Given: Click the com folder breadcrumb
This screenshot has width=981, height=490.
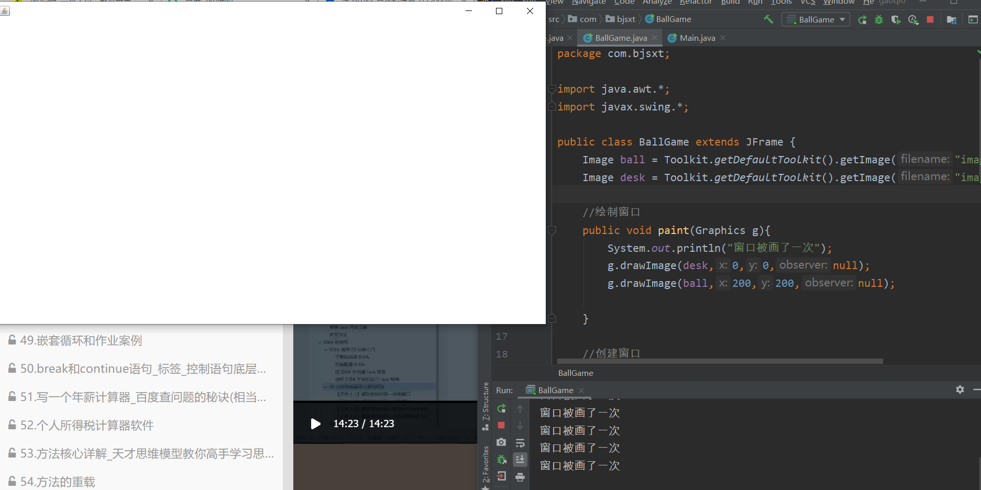Looking at the screenshot, I should [582, 19].
